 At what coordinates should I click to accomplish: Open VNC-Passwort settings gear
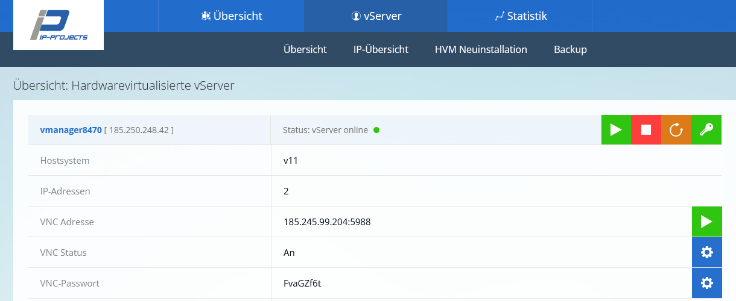(706, 283)
